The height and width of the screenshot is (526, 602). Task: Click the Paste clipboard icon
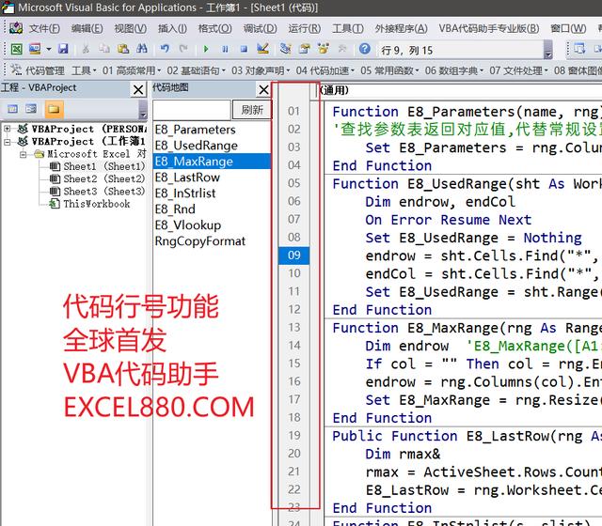coord(123,49)
